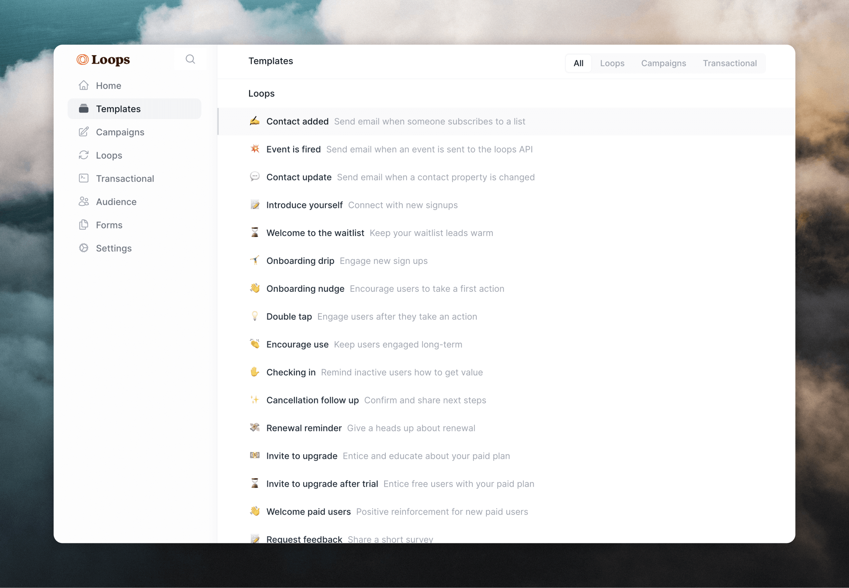Click the flying money emoji beside Renewal reminder

255,428
